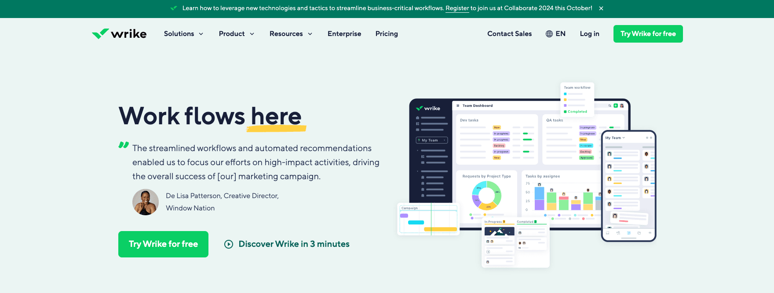Open the My Team dropdown on the phone mockup
This screenshot has width=774, height=293.
pos(615,138)
